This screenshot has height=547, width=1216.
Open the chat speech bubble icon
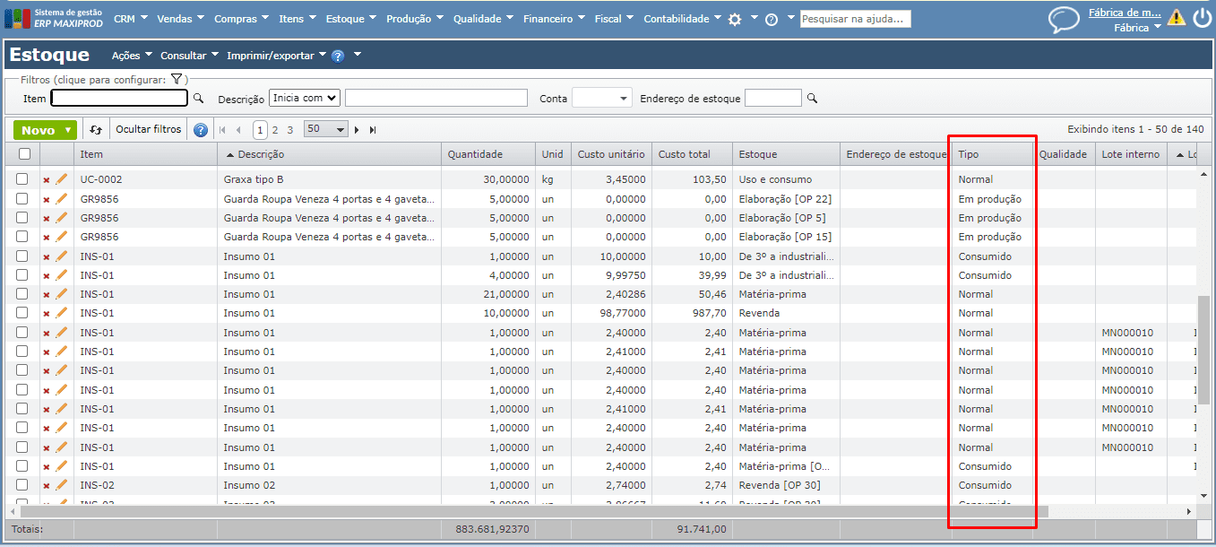(1064, 20)
